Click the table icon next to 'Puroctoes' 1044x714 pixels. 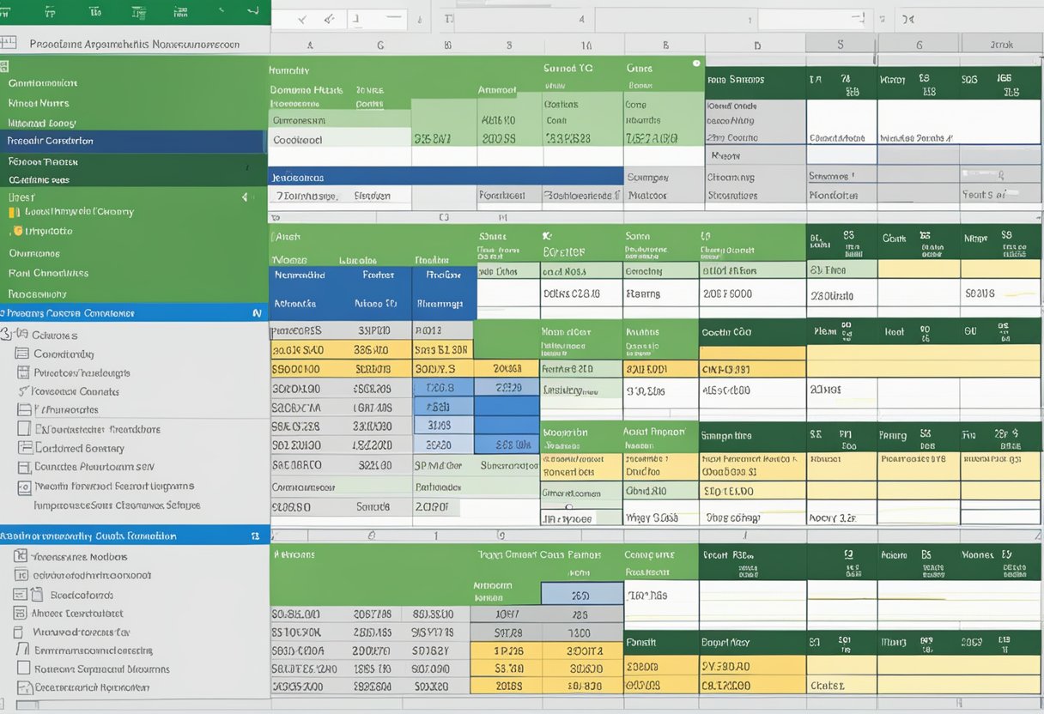click(23, 373)
